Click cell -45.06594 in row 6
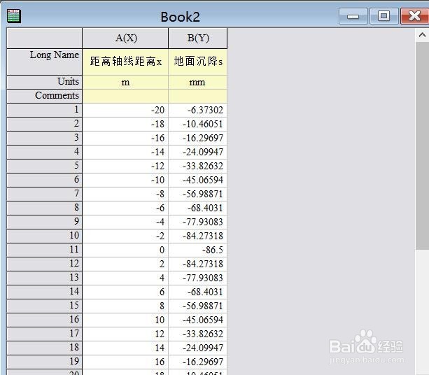The image size is (429, 375). pos(198,180)
